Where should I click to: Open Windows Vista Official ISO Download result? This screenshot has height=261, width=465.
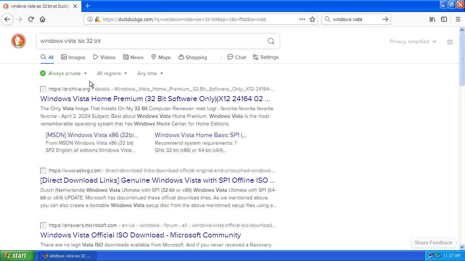(141, 235)
